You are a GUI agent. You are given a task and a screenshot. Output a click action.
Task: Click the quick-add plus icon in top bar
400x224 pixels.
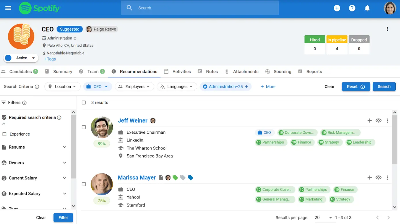coord(337,8)
